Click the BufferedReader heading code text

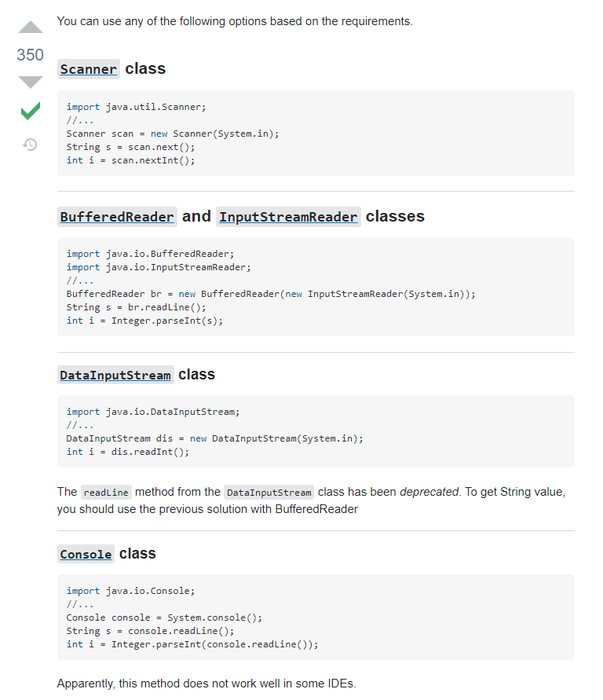coord(117,217)
